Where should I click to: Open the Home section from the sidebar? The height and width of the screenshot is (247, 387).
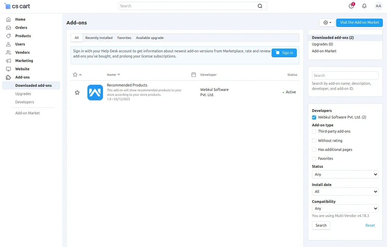[8, 19]
